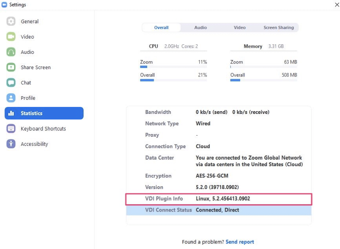Click the "508 MB" Overall memory value
This screenshot has height=249, width=340.
pyautogui.click(x=289, y=75)
